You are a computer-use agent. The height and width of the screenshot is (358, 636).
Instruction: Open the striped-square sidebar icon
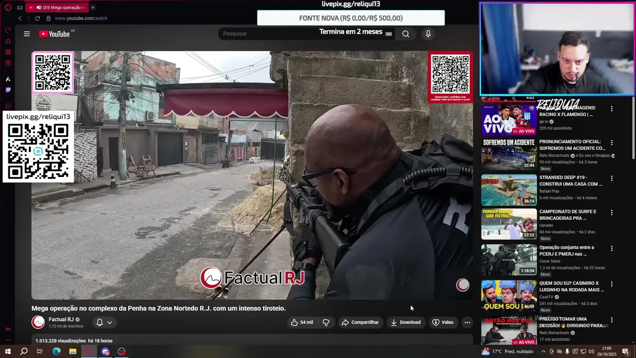(x=8, y=52)
